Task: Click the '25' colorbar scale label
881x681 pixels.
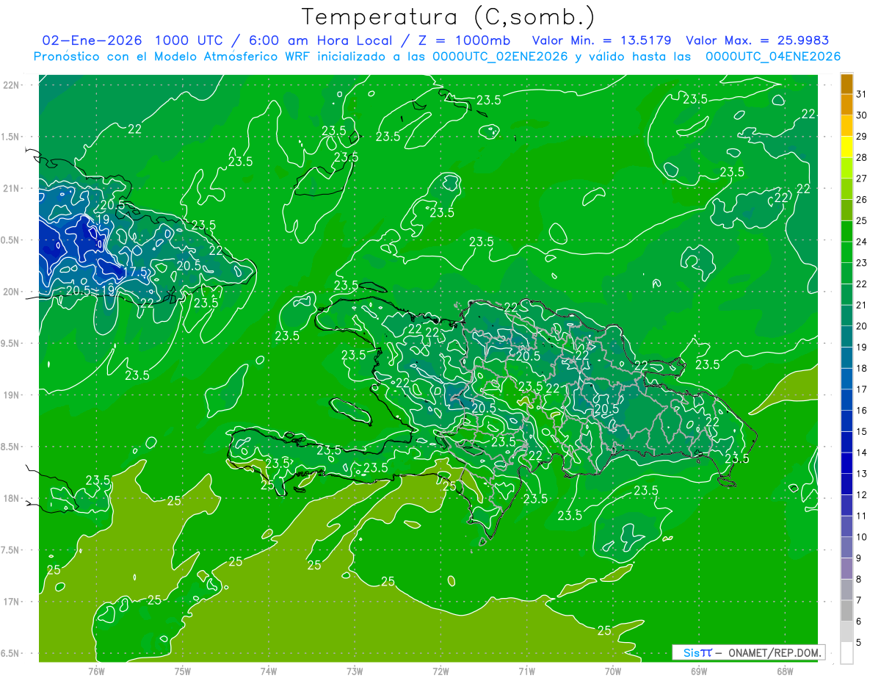Action: coord(861,220)
